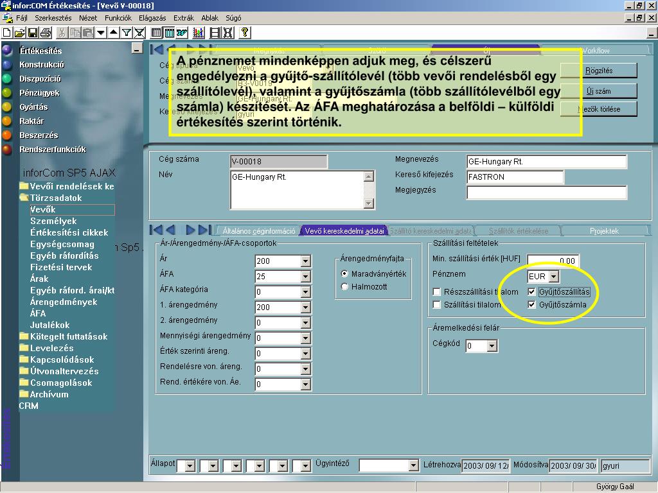This screenshot has height=493, width=658.
Task: Click the Cut scissors toolbar icon
Action: [62, 33]
